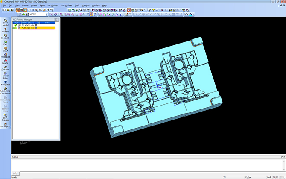Toggle the green status check of TP_MODEL

[15, 26]
